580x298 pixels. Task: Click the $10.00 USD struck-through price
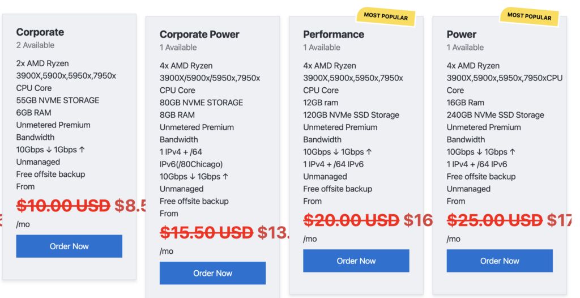coord(63,206)
